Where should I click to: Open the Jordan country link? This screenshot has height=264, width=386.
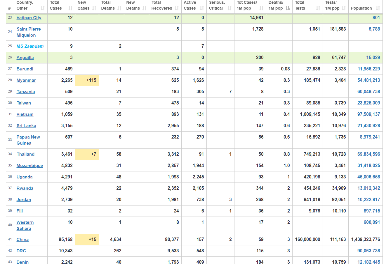(x=24, y=200)
